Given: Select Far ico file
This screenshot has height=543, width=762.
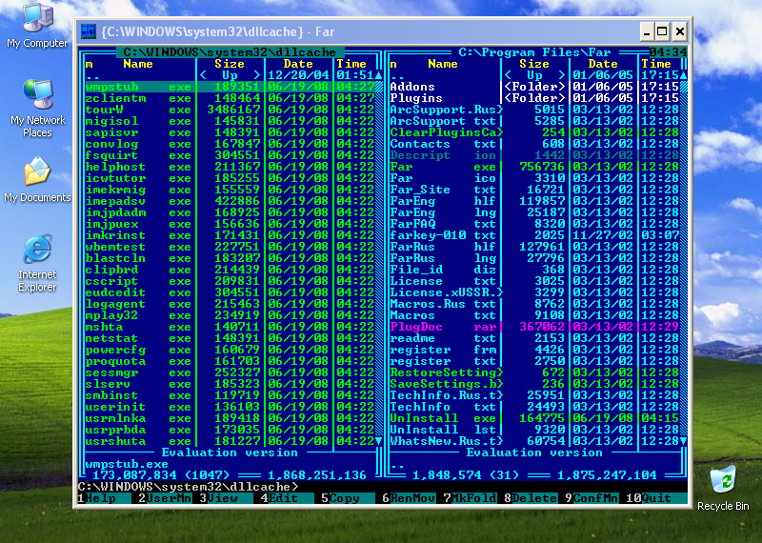Looking at the screenshot, I should pos(534,178).
